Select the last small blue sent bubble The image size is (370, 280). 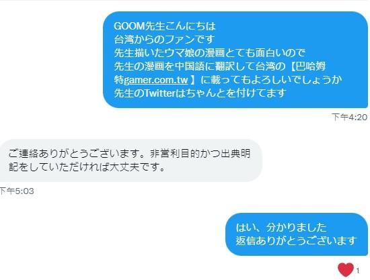297,234
